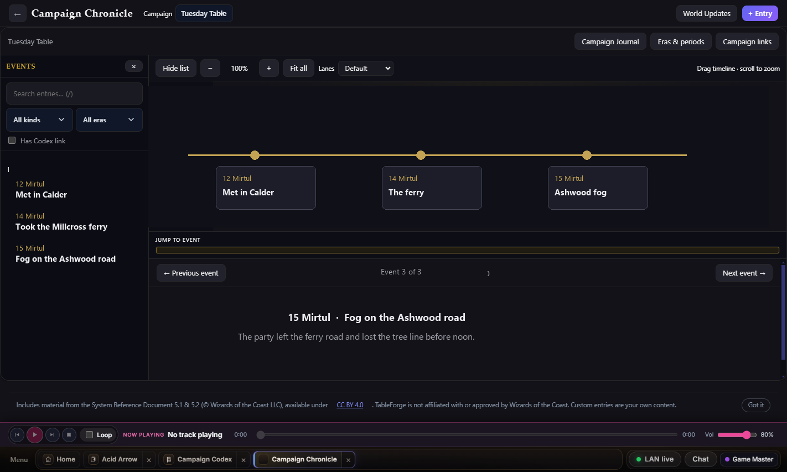Click the Game Master role indicator
The width and height of the screenshot is (787, 472).
749,459
